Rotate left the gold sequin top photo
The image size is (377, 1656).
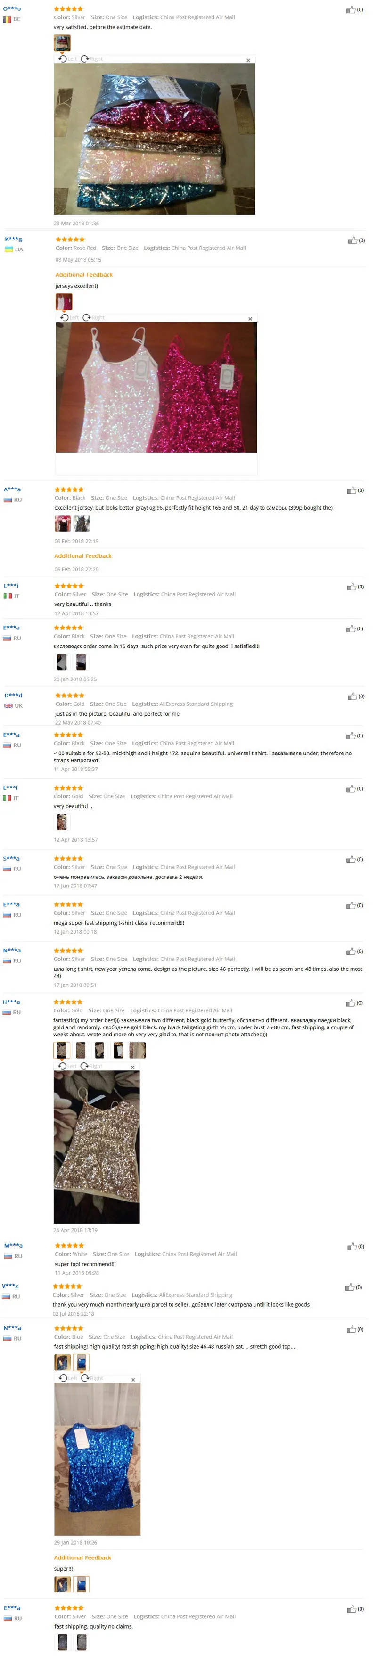pos(67,1066)
